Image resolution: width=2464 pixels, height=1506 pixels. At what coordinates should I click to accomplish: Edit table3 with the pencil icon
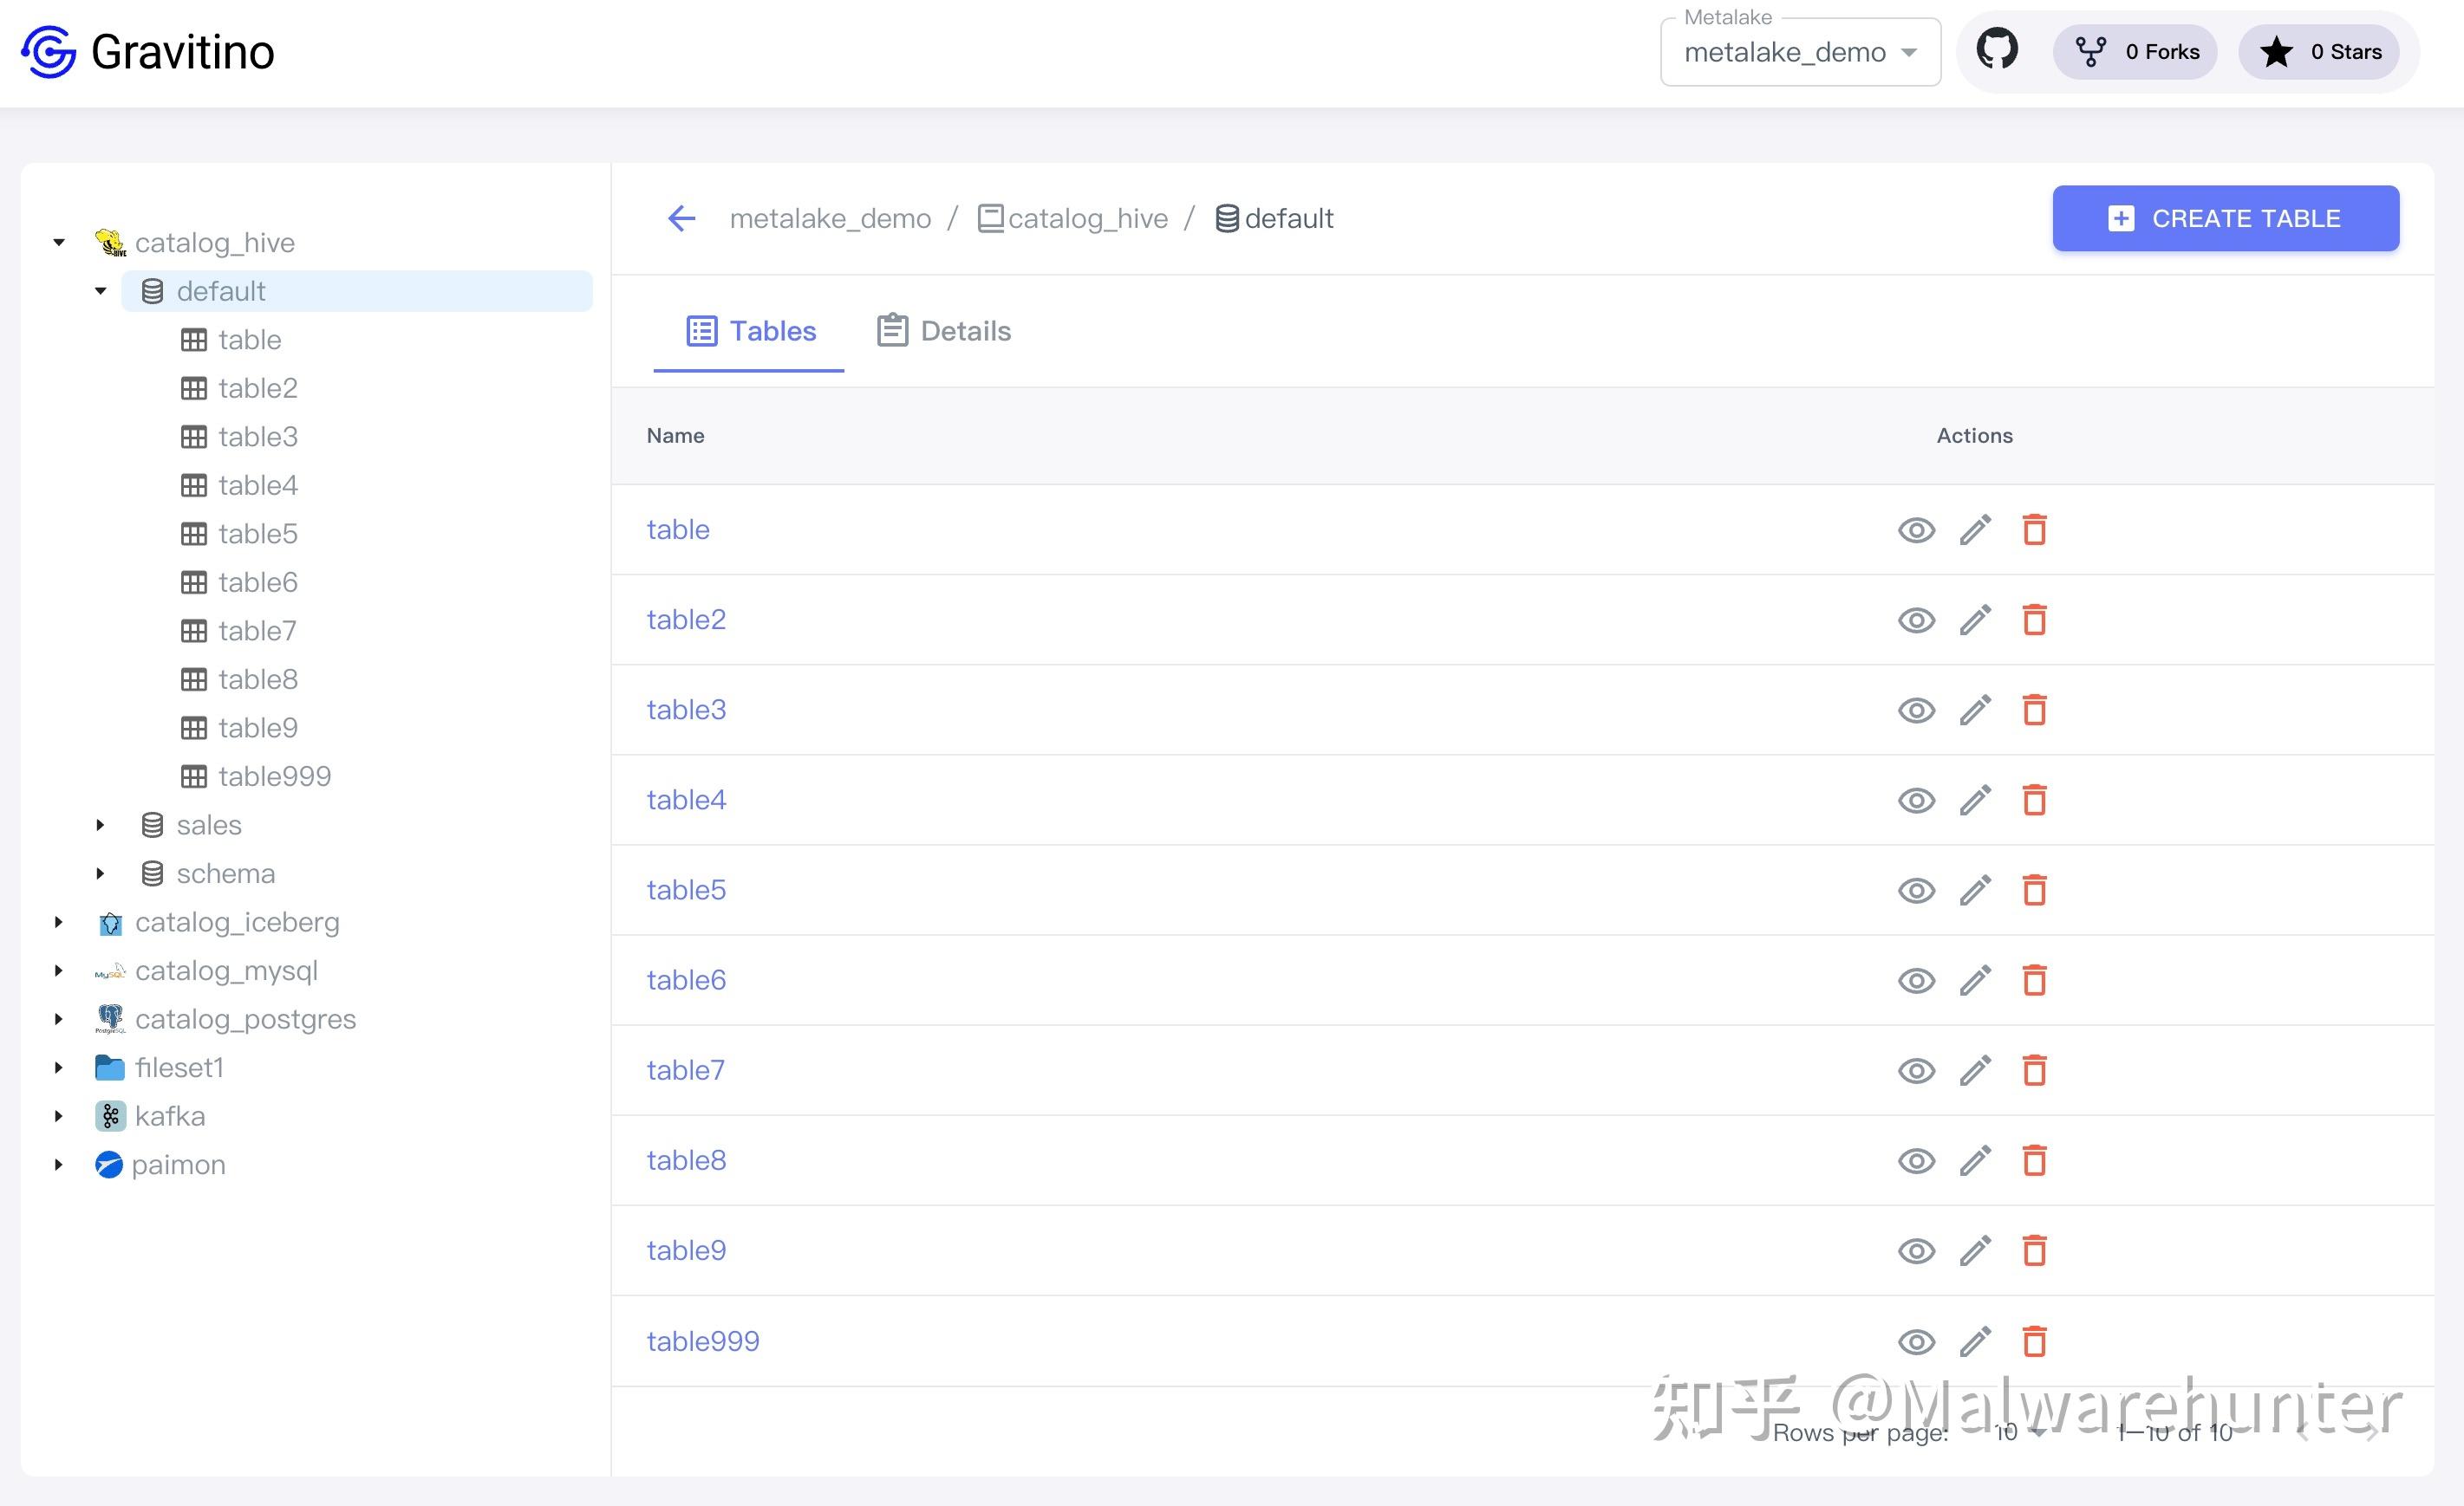1975,710
